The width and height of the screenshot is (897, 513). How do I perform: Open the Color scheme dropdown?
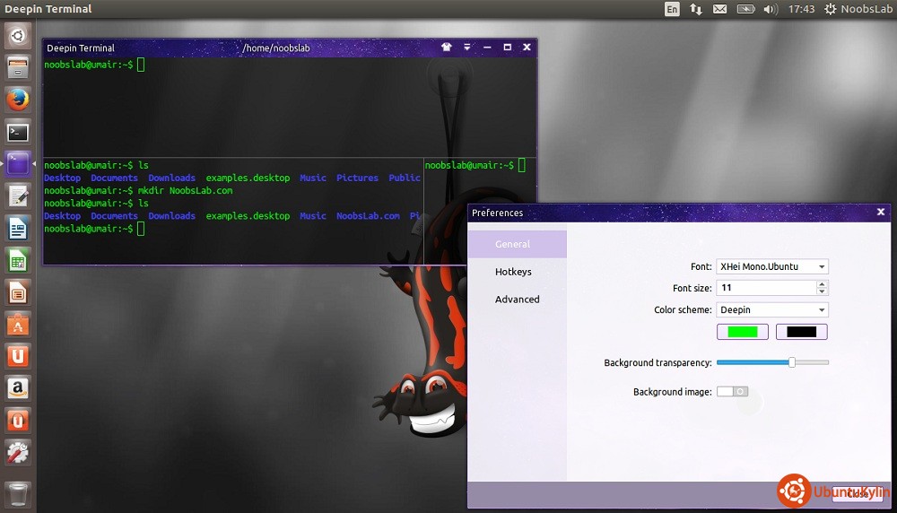click(x=771, y=310)
